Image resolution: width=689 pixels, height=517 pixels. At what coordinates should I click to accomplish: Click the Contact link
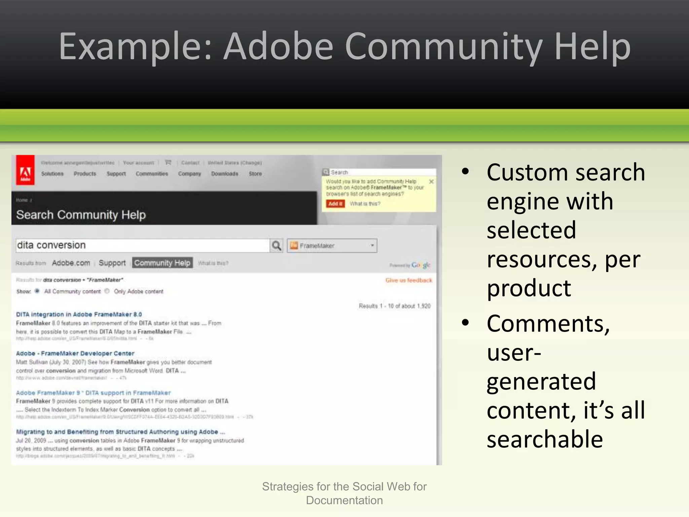(x=190, y=163)
